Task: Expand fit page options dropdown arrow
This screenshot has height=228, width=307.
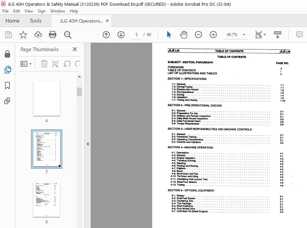Action: click(x=265, y=35)
